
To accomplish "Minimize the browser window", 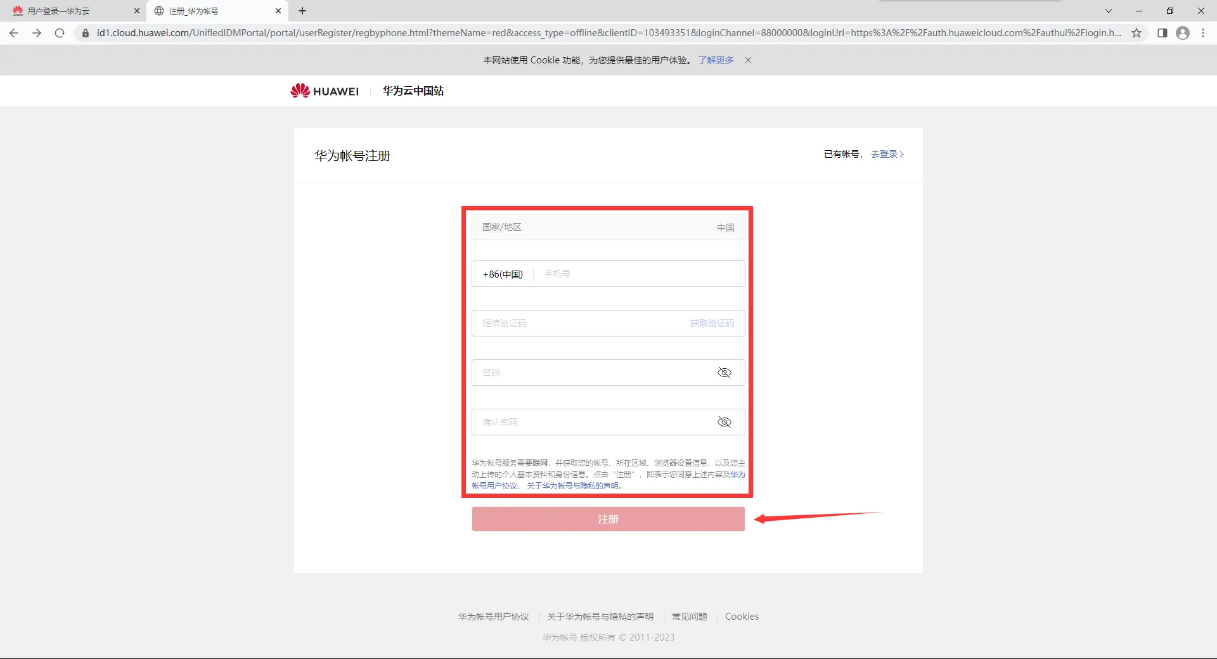I will (1139, 11).
